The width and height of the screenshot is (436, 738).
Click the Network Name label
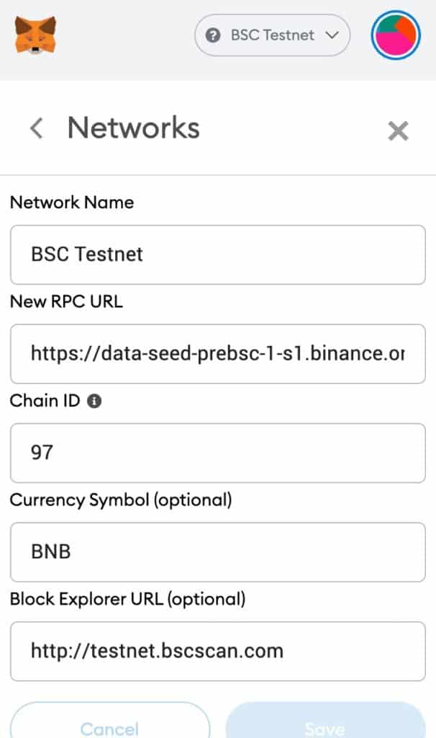72,203
